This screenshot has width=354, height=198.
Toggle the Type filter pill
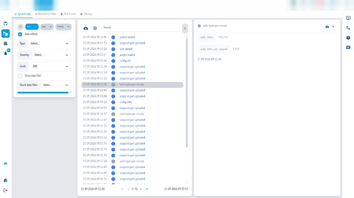pyautogui.click(x=47, y=27)
